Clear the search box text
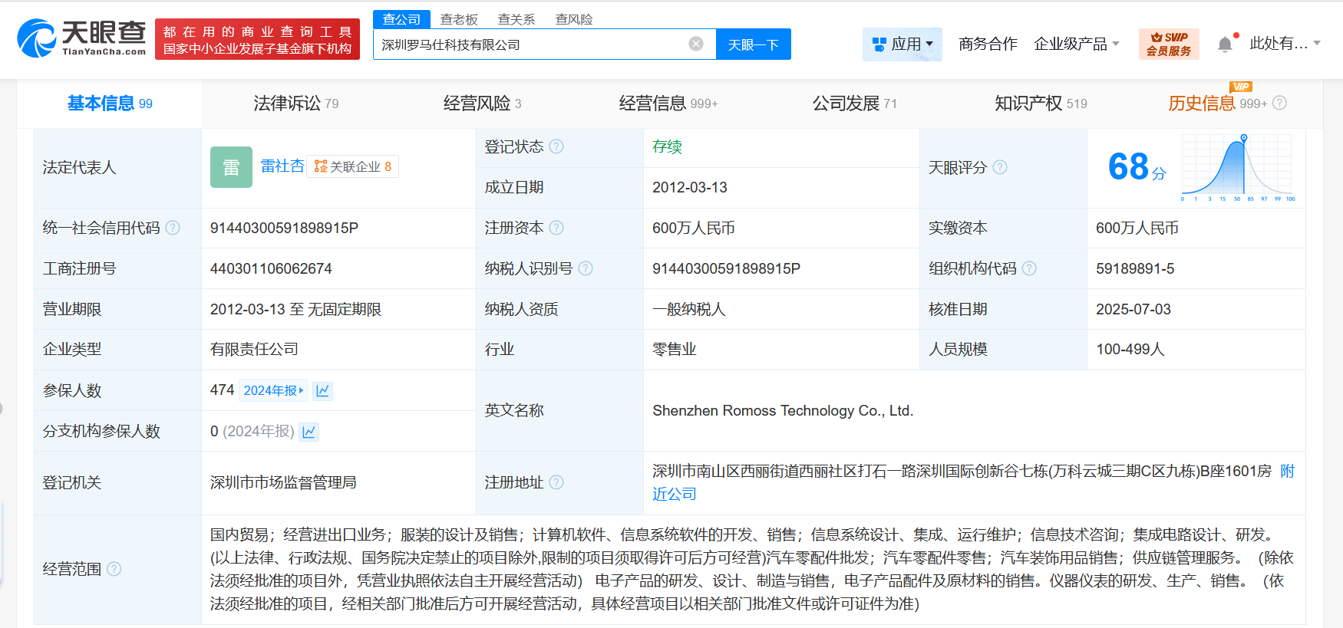This screenshot has width=1343, height=628. 696,44
